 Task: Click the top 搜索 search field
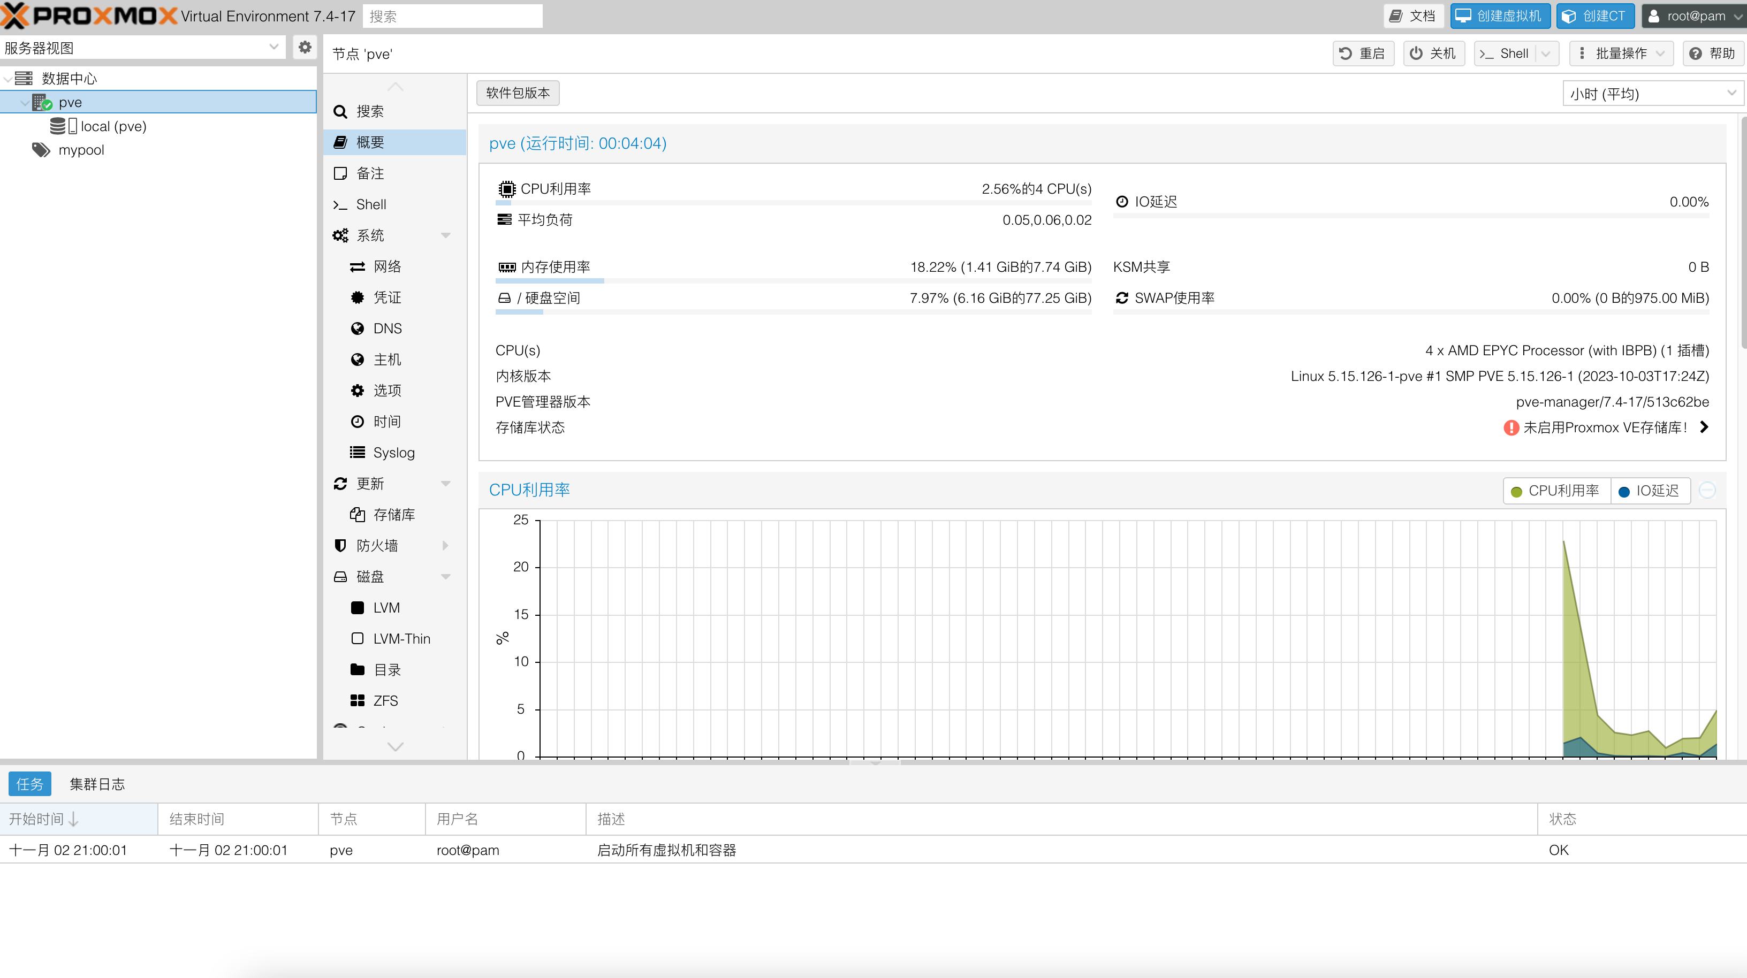coord(452,16)
